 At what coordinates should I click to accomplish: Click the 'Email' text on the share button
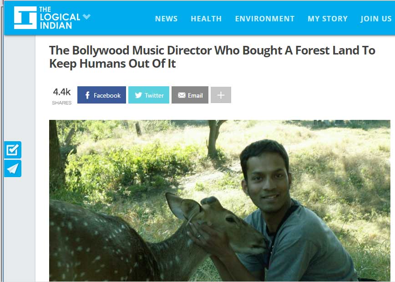[195, 95]
